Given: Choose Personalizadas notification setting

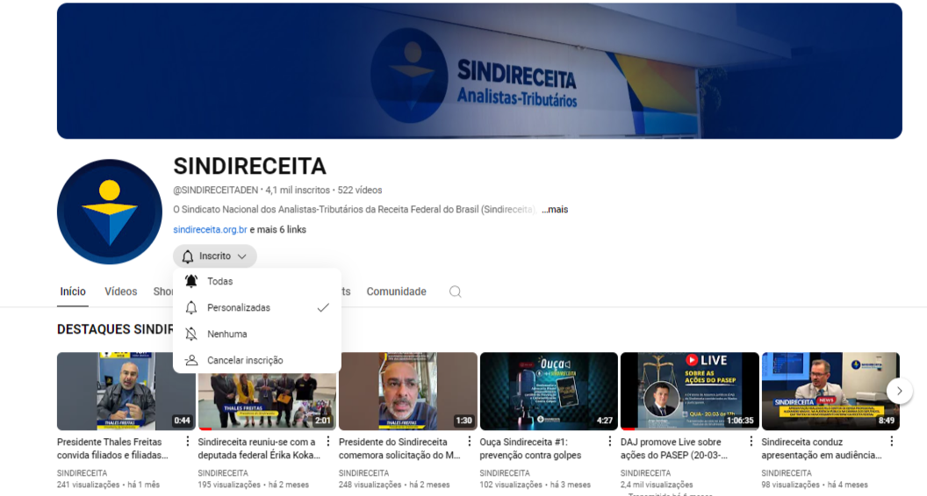Looking at the screenshot, I should (239, 308).
